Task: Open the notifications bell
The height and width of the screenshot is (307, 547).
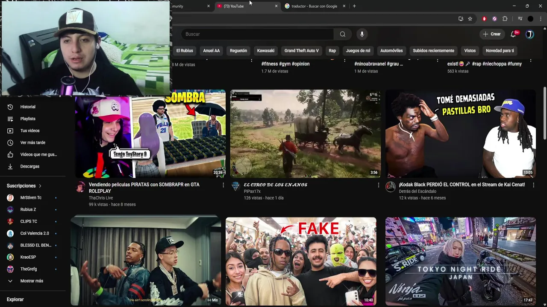Action: 513,34
